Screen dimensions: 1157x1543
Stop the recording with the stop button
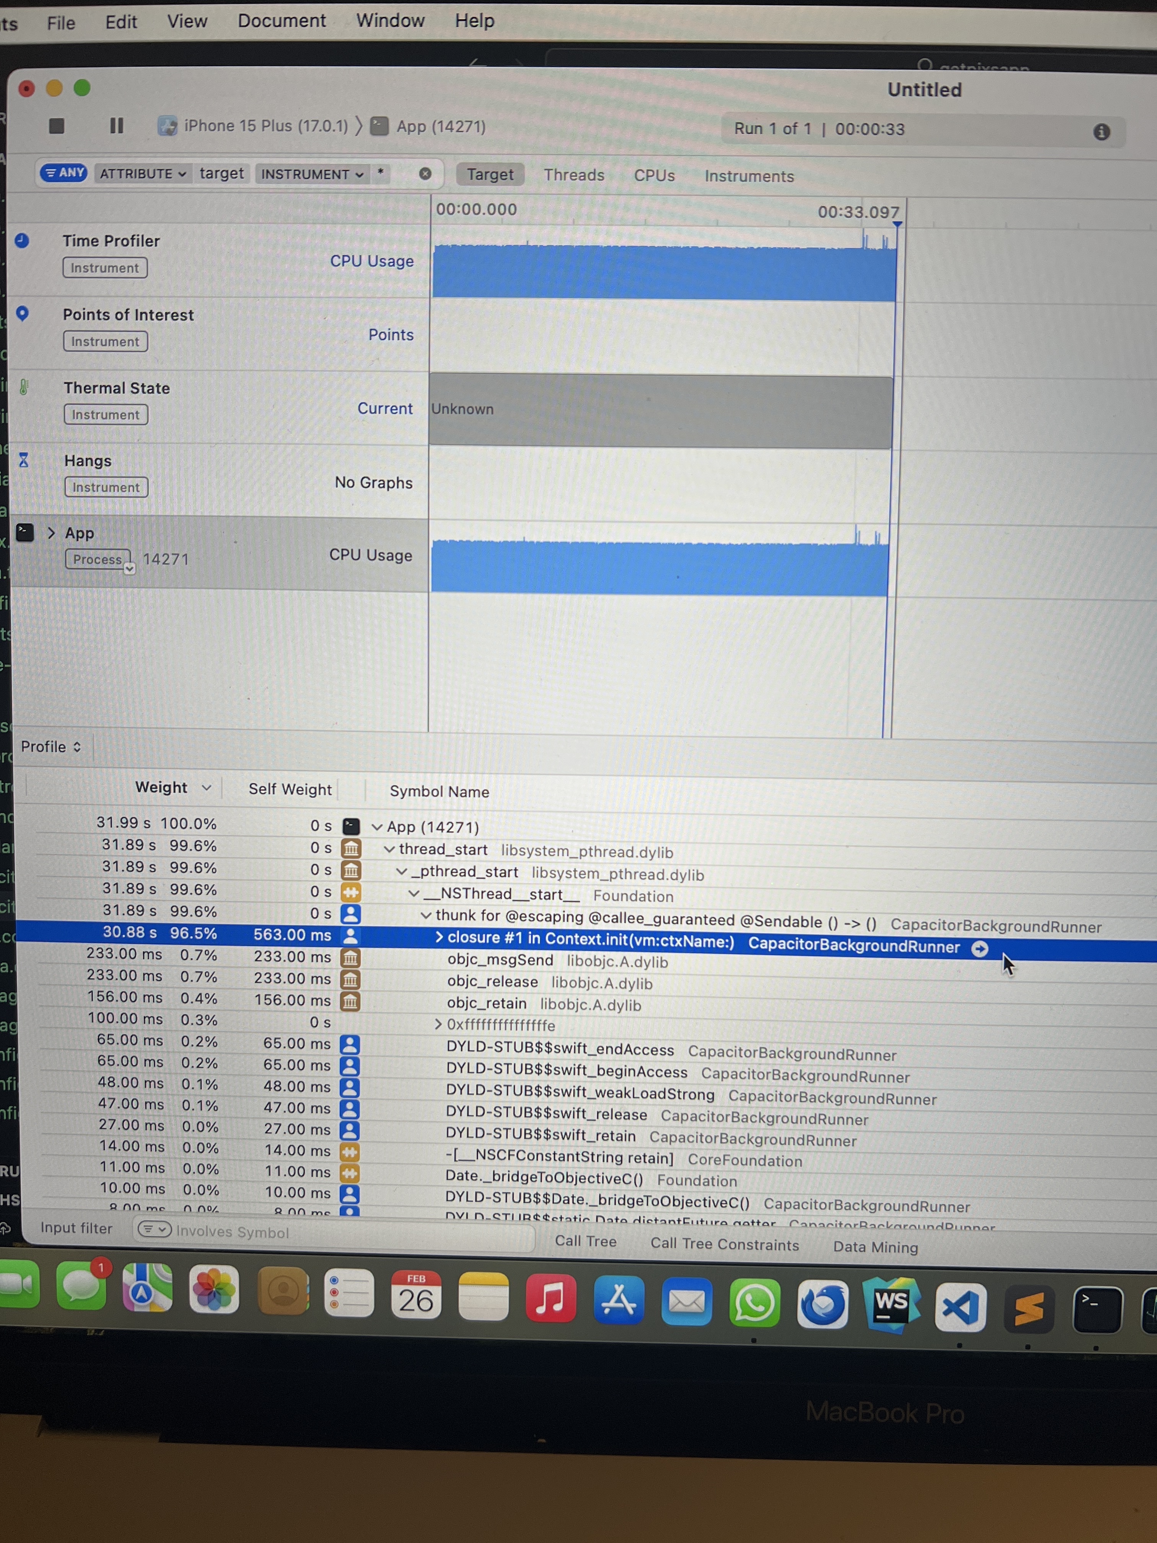pyautogui.click(x=57, y=126)
